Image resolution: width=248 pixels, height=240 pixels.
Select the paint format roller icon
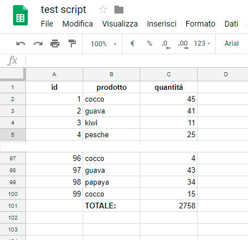(72, 43)
